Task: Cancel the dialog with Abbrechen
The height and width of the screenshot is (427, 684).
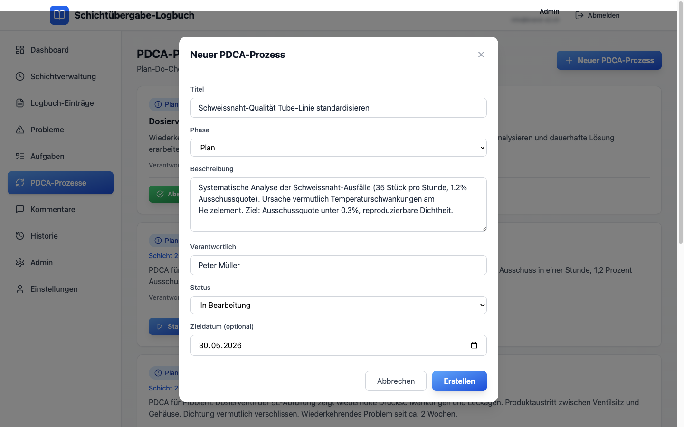Action: click(396, 381)
